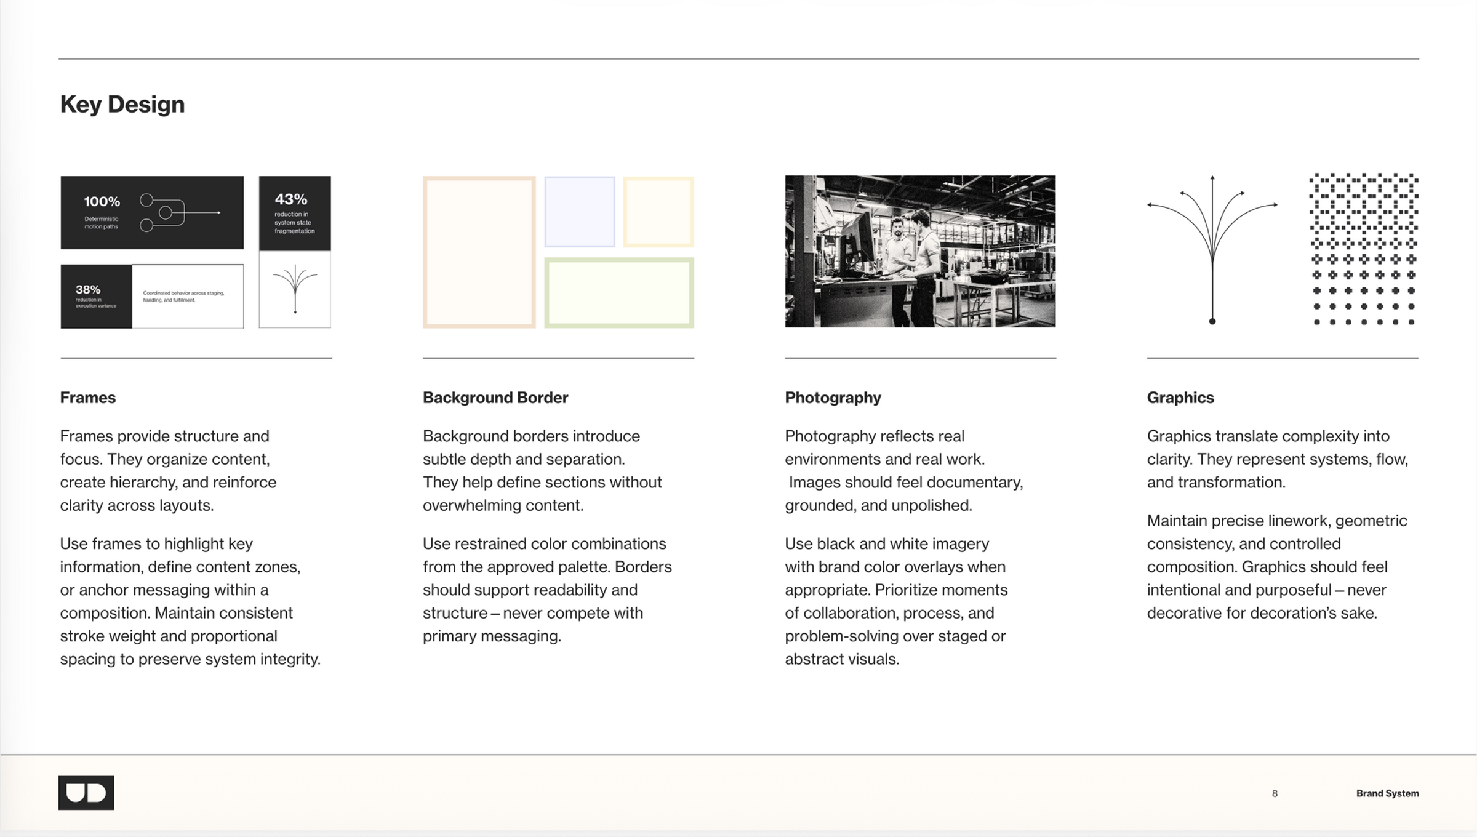Select the connected circles flow diagram
The image size is (1477, 837).
pyautogui.click(x=180, y=213)
